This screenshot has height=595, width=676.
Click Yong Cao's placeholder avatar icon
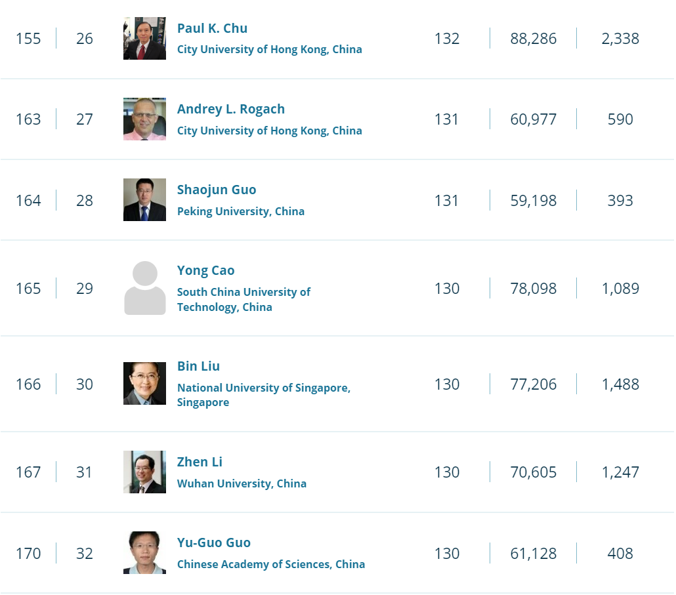[144, 288]
